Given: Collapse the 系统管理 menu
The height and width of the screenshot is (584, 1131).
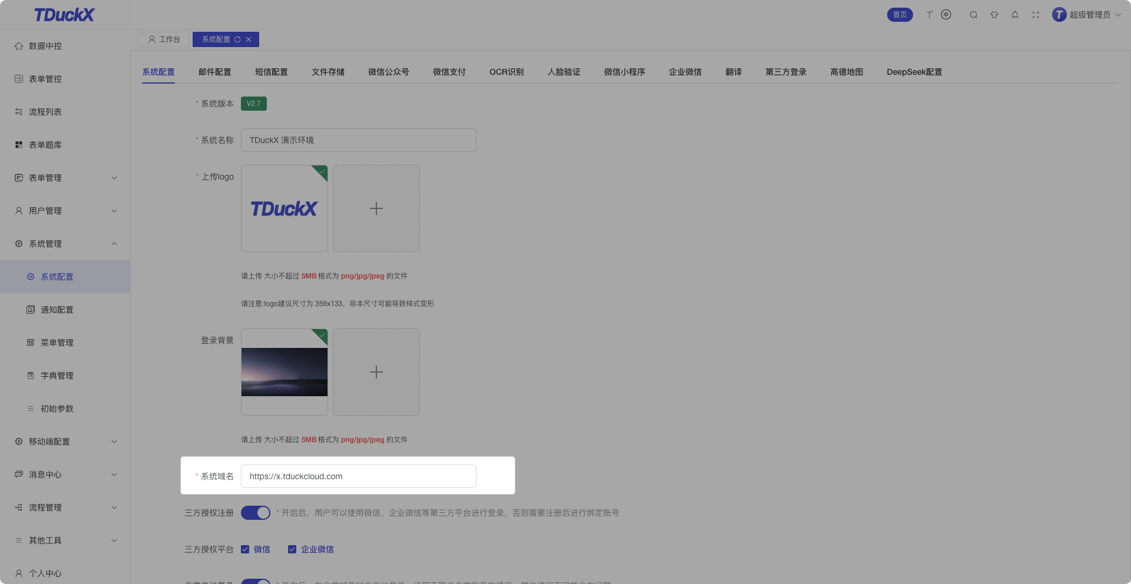Looking at the screenshot, I should [x=65, y=244].
